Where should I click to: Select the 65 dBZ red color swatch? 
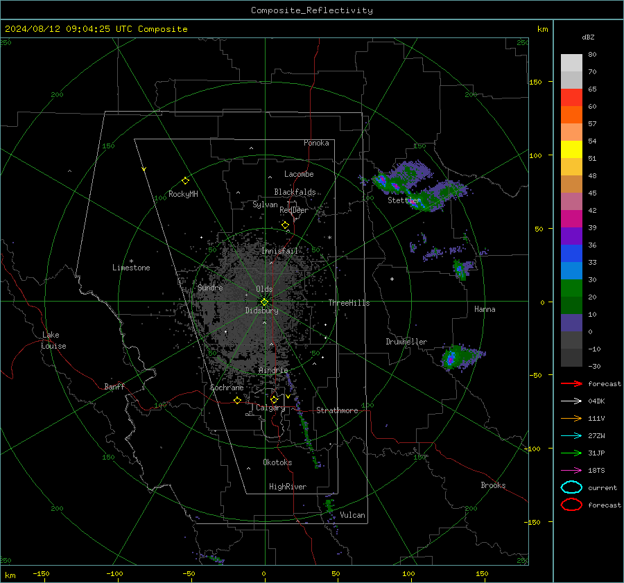pos(571,97)
